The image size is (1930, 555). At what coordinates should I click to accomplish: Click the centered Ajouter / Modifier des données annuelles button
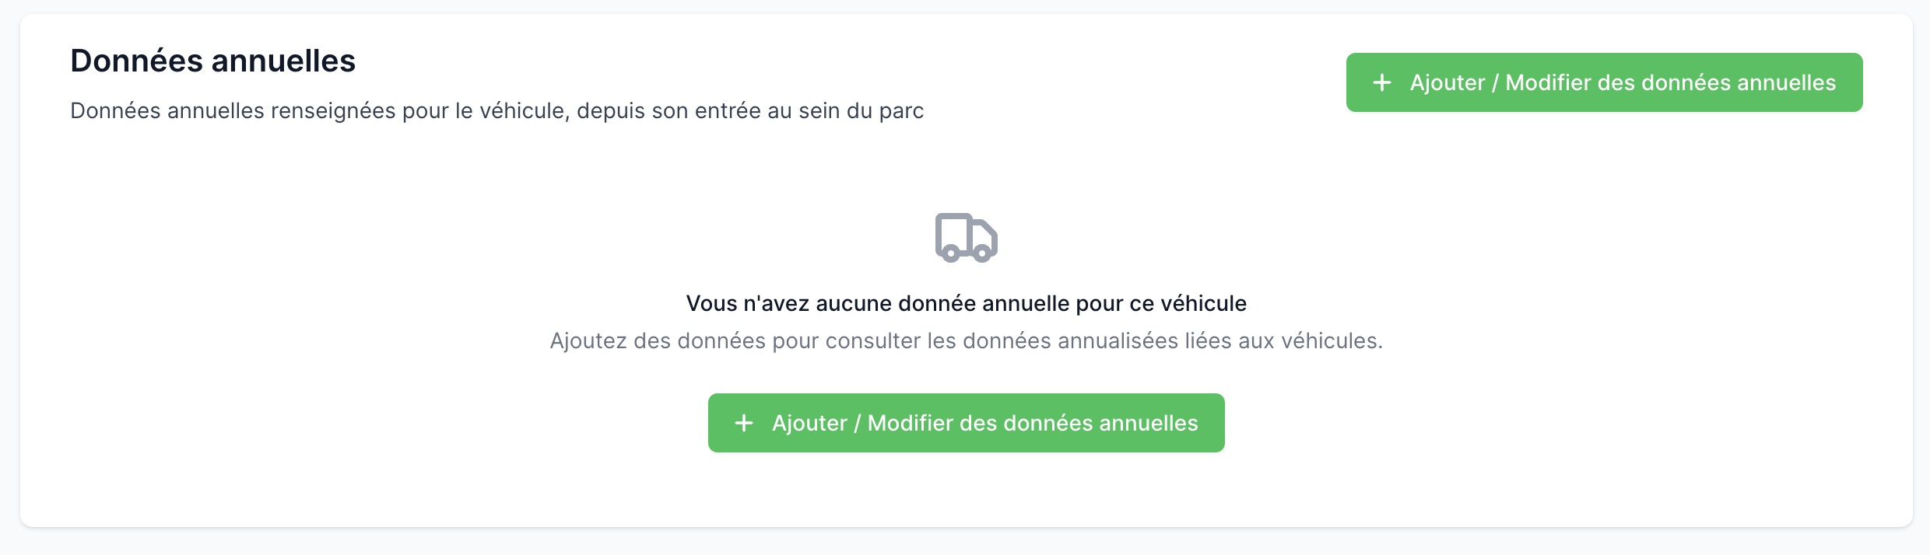[x=966, y=423]
